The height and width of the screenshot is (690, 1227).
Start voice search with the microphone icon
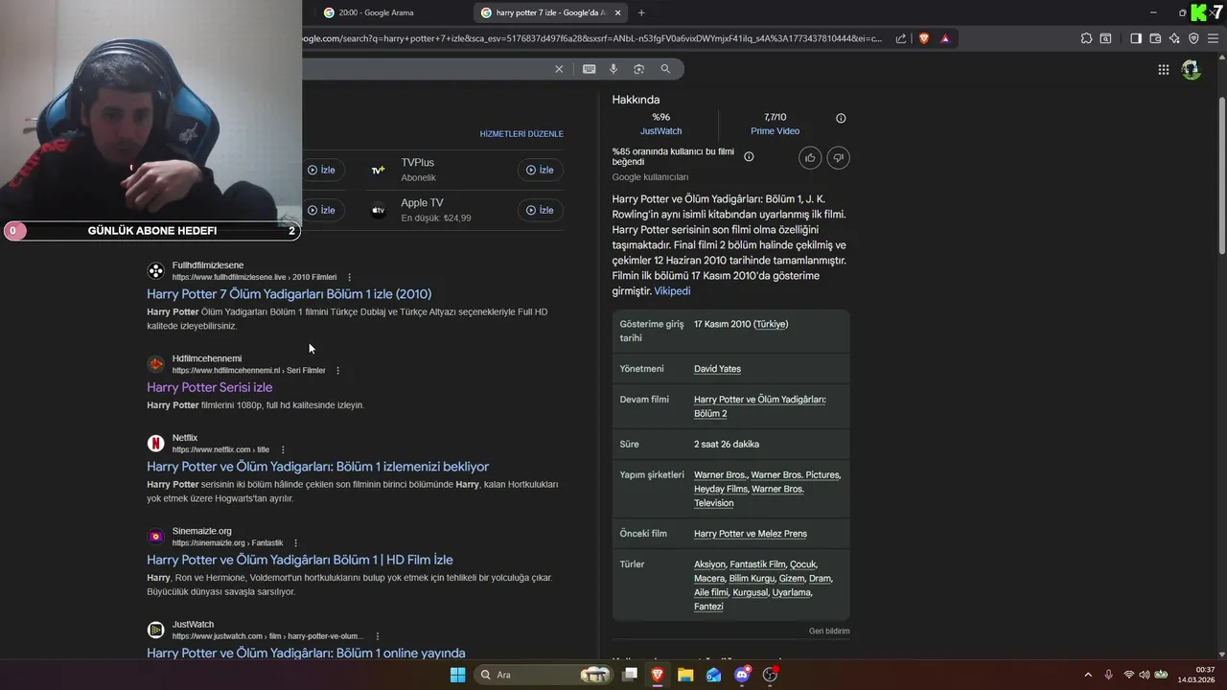613,69
